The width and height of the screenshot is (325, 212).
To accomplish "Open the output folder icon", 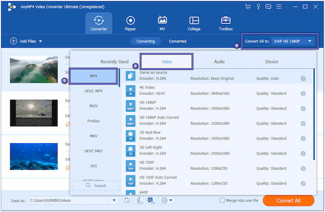I will (127, 201).
